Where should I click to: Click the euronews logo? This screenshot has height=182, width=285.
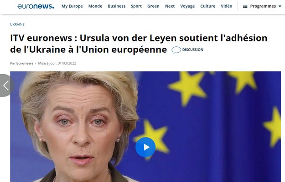point(36,6)
